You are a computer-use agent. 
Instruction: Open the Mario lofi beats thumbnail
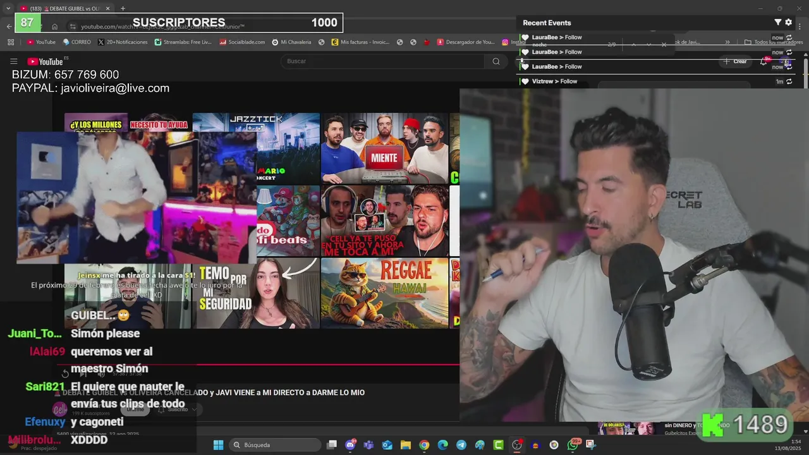288,221
